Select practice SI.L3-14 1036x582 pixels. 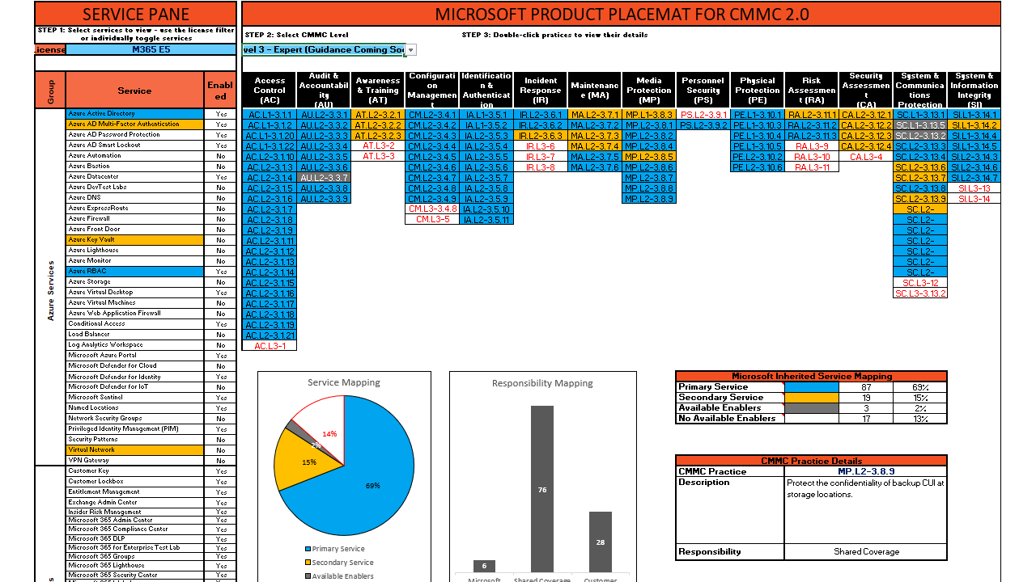point(974,199)
